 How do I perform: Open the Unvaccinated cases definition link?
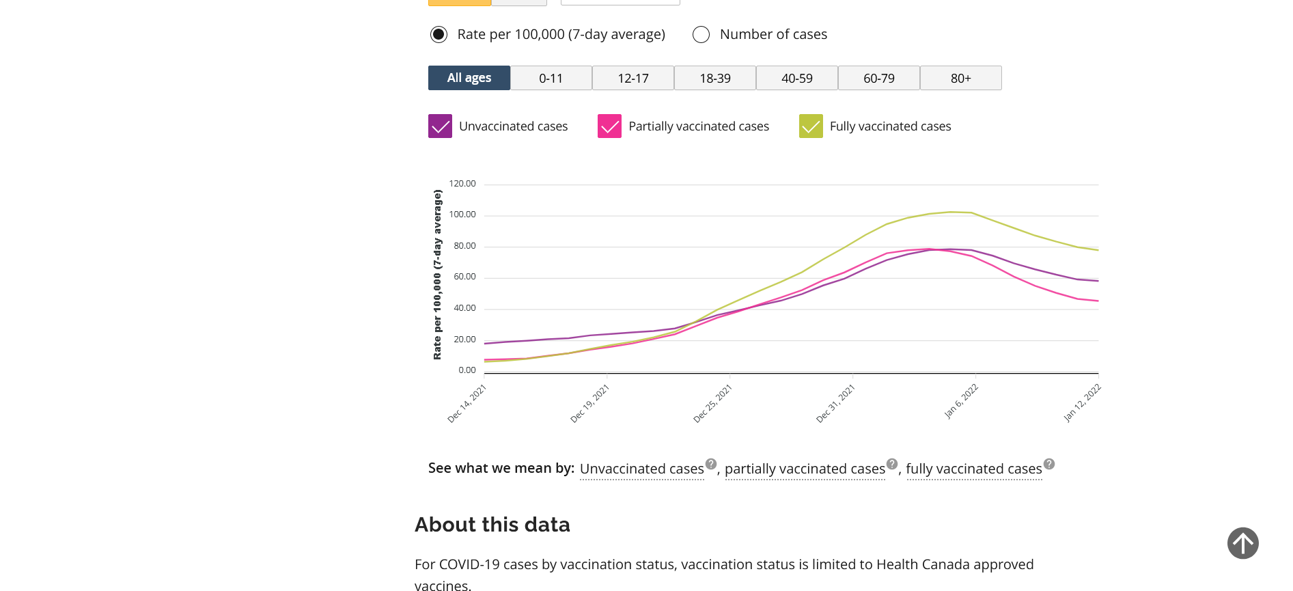pos(641,469)
